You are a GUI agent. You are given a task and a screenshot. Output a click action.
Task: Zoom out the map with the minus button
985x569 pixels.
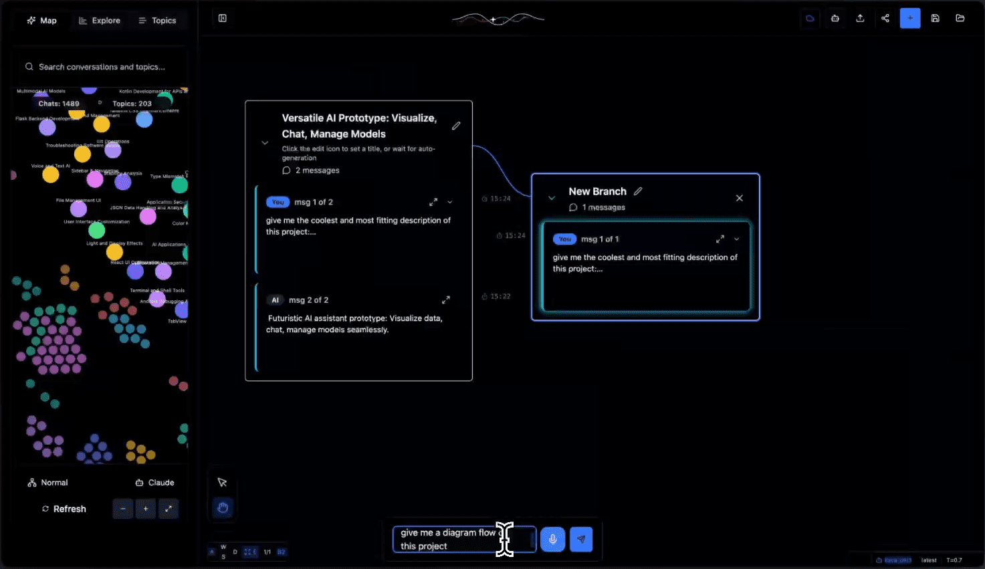tap(123, 509)
